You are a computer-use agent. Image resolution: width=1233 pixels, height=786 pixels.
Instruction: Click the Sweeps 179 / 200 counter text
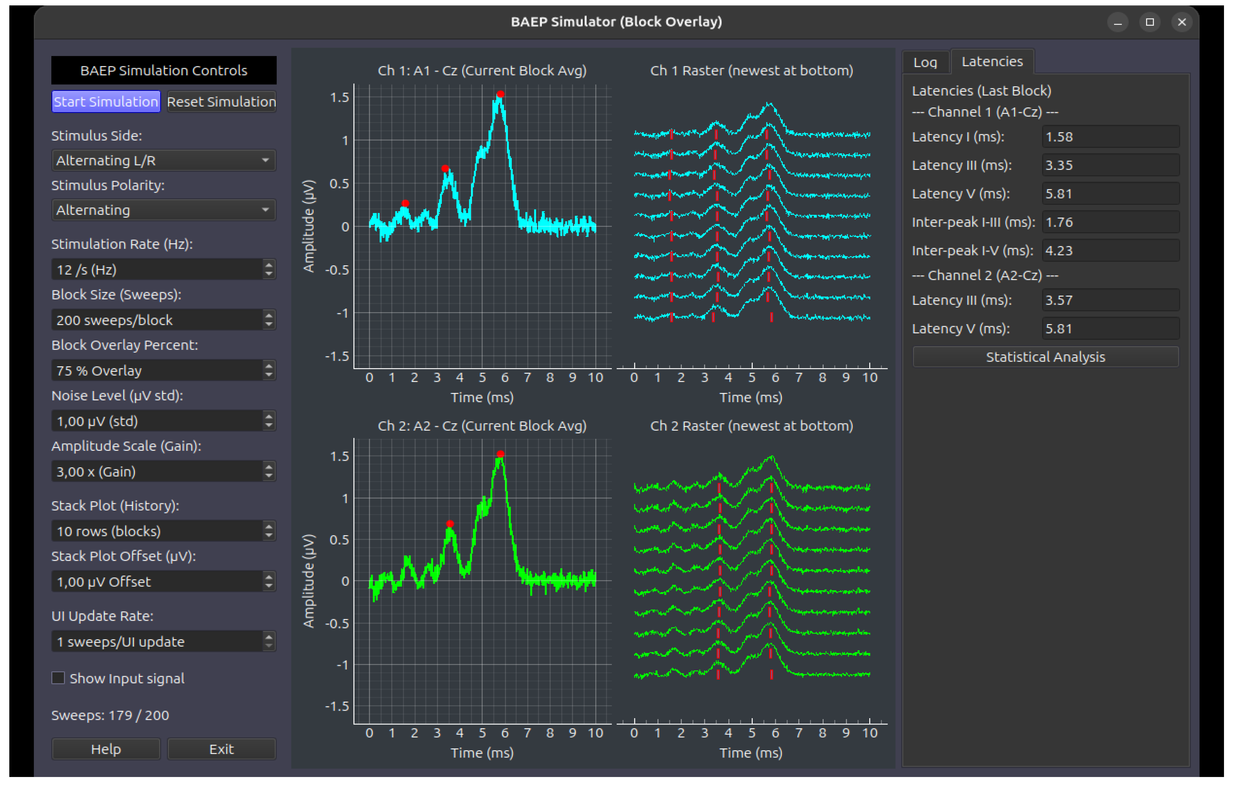pos(110,715)
